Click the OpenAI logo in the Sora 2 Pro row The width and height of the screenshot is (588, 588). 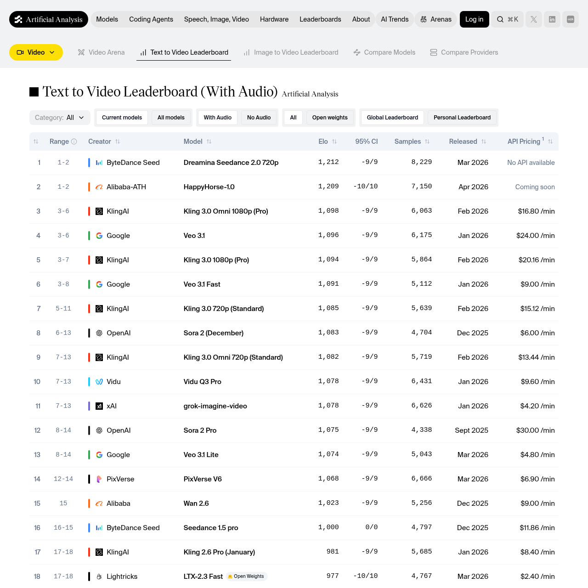click(x=99, y=430)
